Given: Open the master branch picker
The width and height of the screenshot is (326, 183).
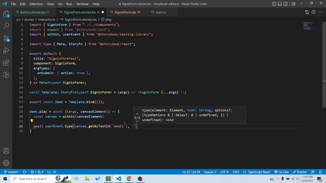Looking at the screenshot, I should (x=11, y=172).
